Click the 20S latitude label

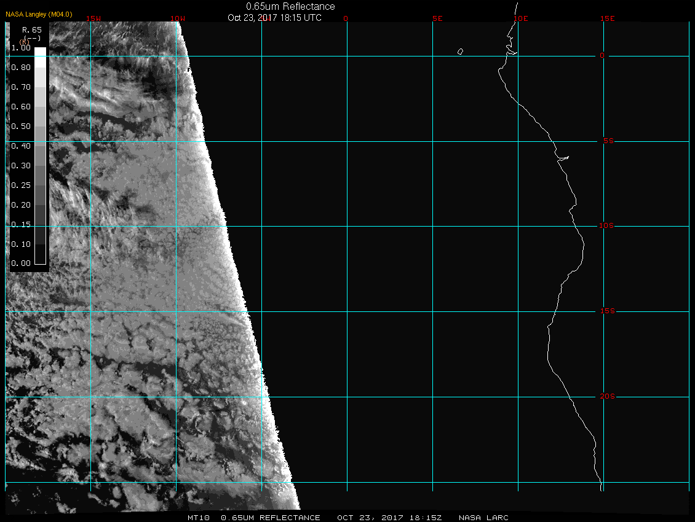(607, 396)
